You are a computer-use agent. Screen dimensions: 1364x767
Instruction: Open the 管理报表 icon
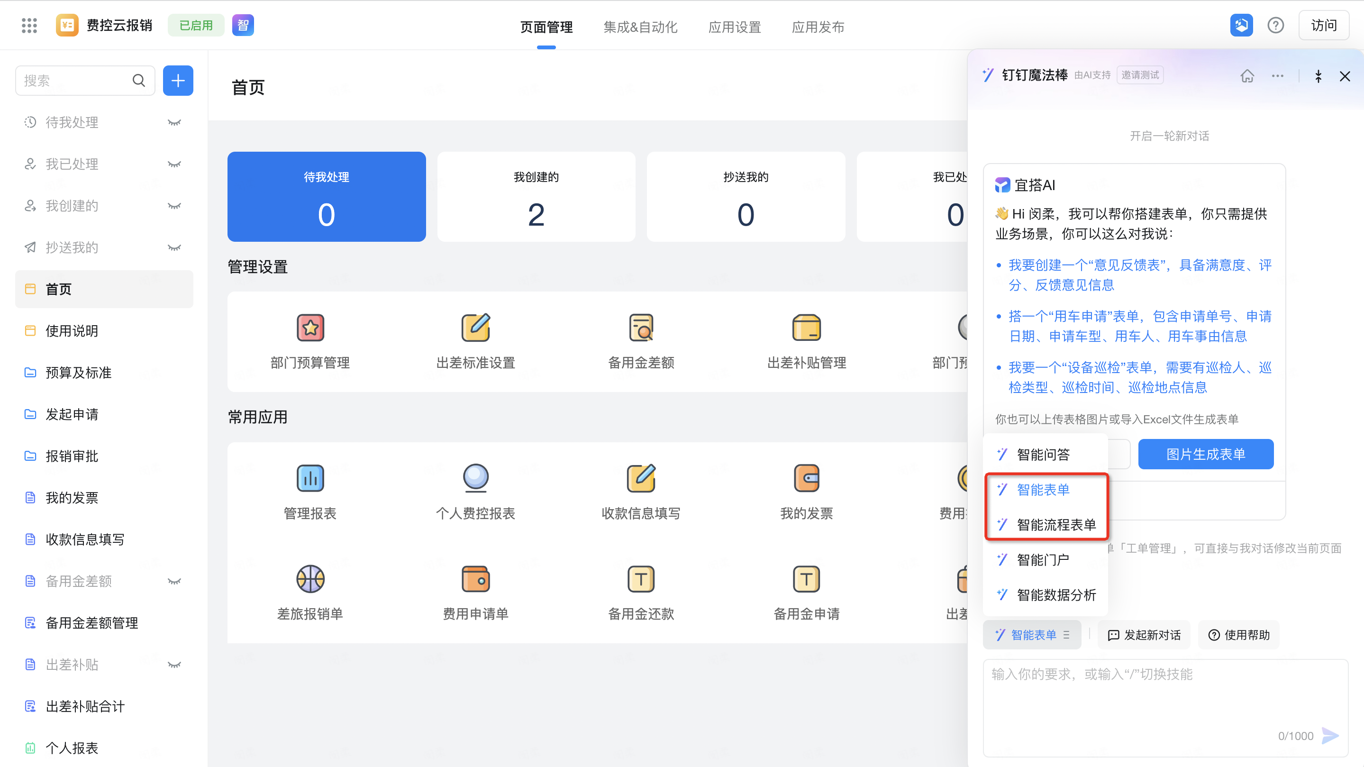310,478
